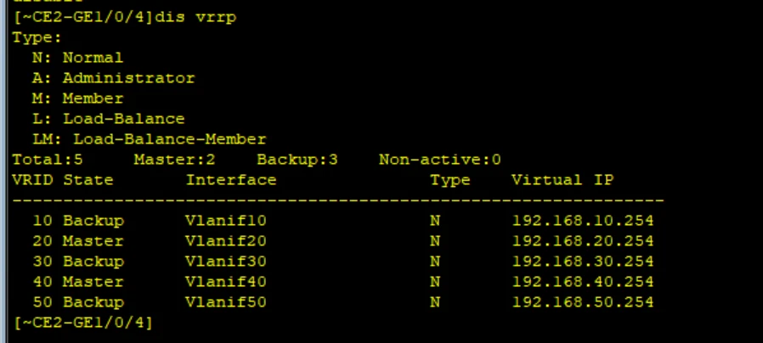Viewport: 763px width, 343px height.
Task: Click virtual IP 192.168.50.254
Action: point(583,302)
